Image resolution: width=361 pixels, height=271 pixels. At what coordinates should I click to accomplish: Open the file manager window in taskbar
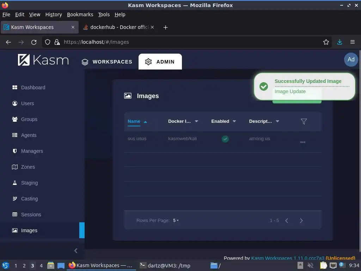click(215, 266)
